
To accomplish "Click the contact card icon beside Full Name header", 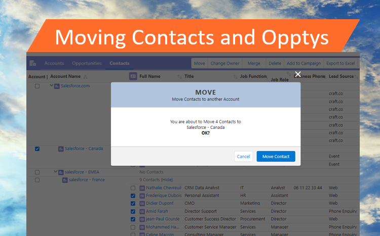I will (x=133, y=76).
